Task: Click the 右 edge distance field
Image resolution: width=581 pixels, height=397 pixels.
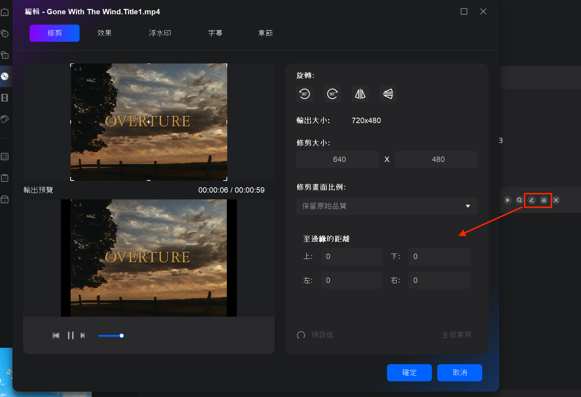Action: [x=440, y=280]
